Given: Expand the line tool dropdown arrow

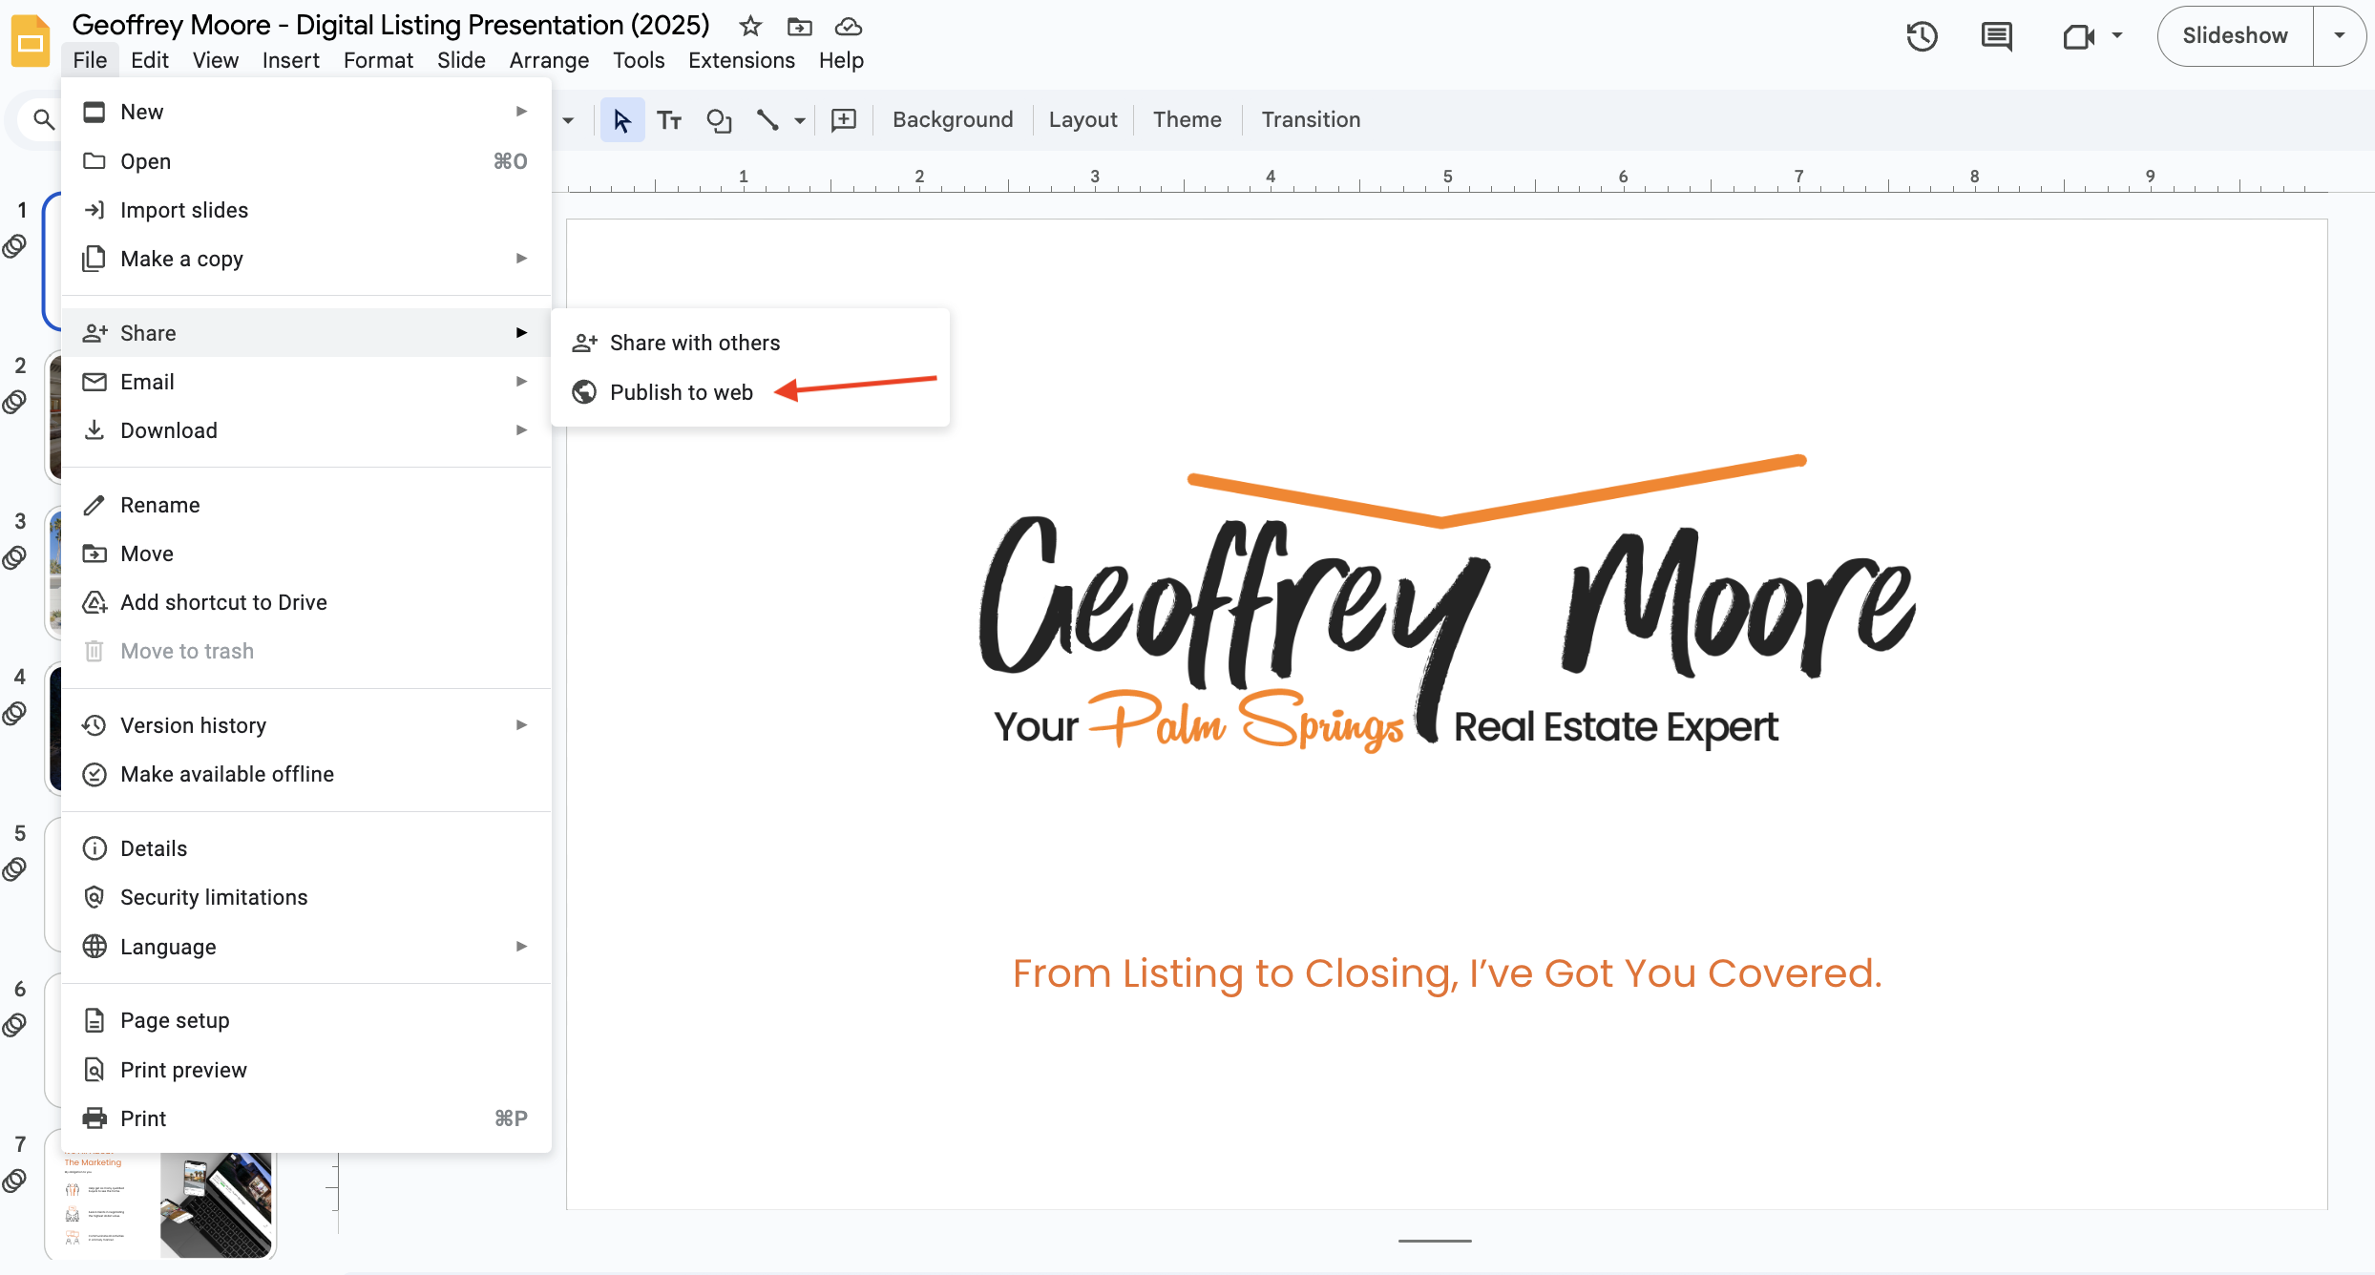Looking at the screenshot, I should [800, 120].
